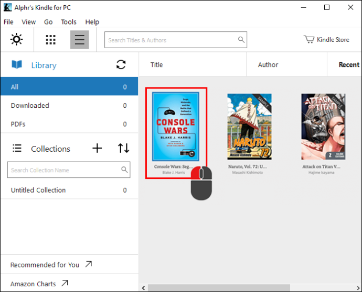Click the 'Console Wars: Seg...' title text
Image resolution: width=362 pixels, height=292 pixels.
[174, 166]
